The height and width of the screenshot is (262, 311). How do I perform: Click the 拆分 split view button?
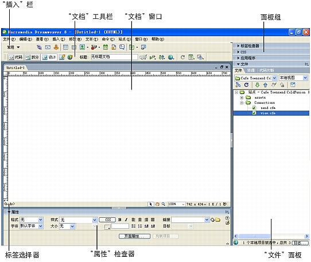pos(32,57)
